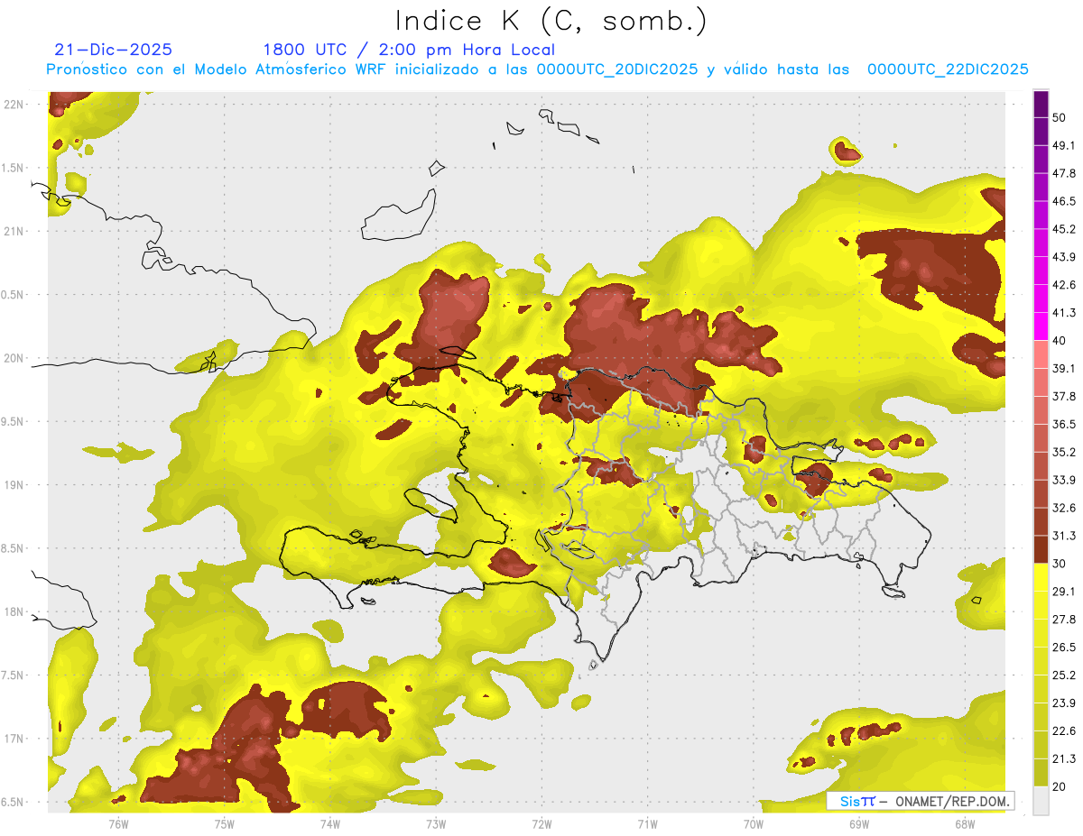Click the "39.1" color scale value

coord(1064,369)
